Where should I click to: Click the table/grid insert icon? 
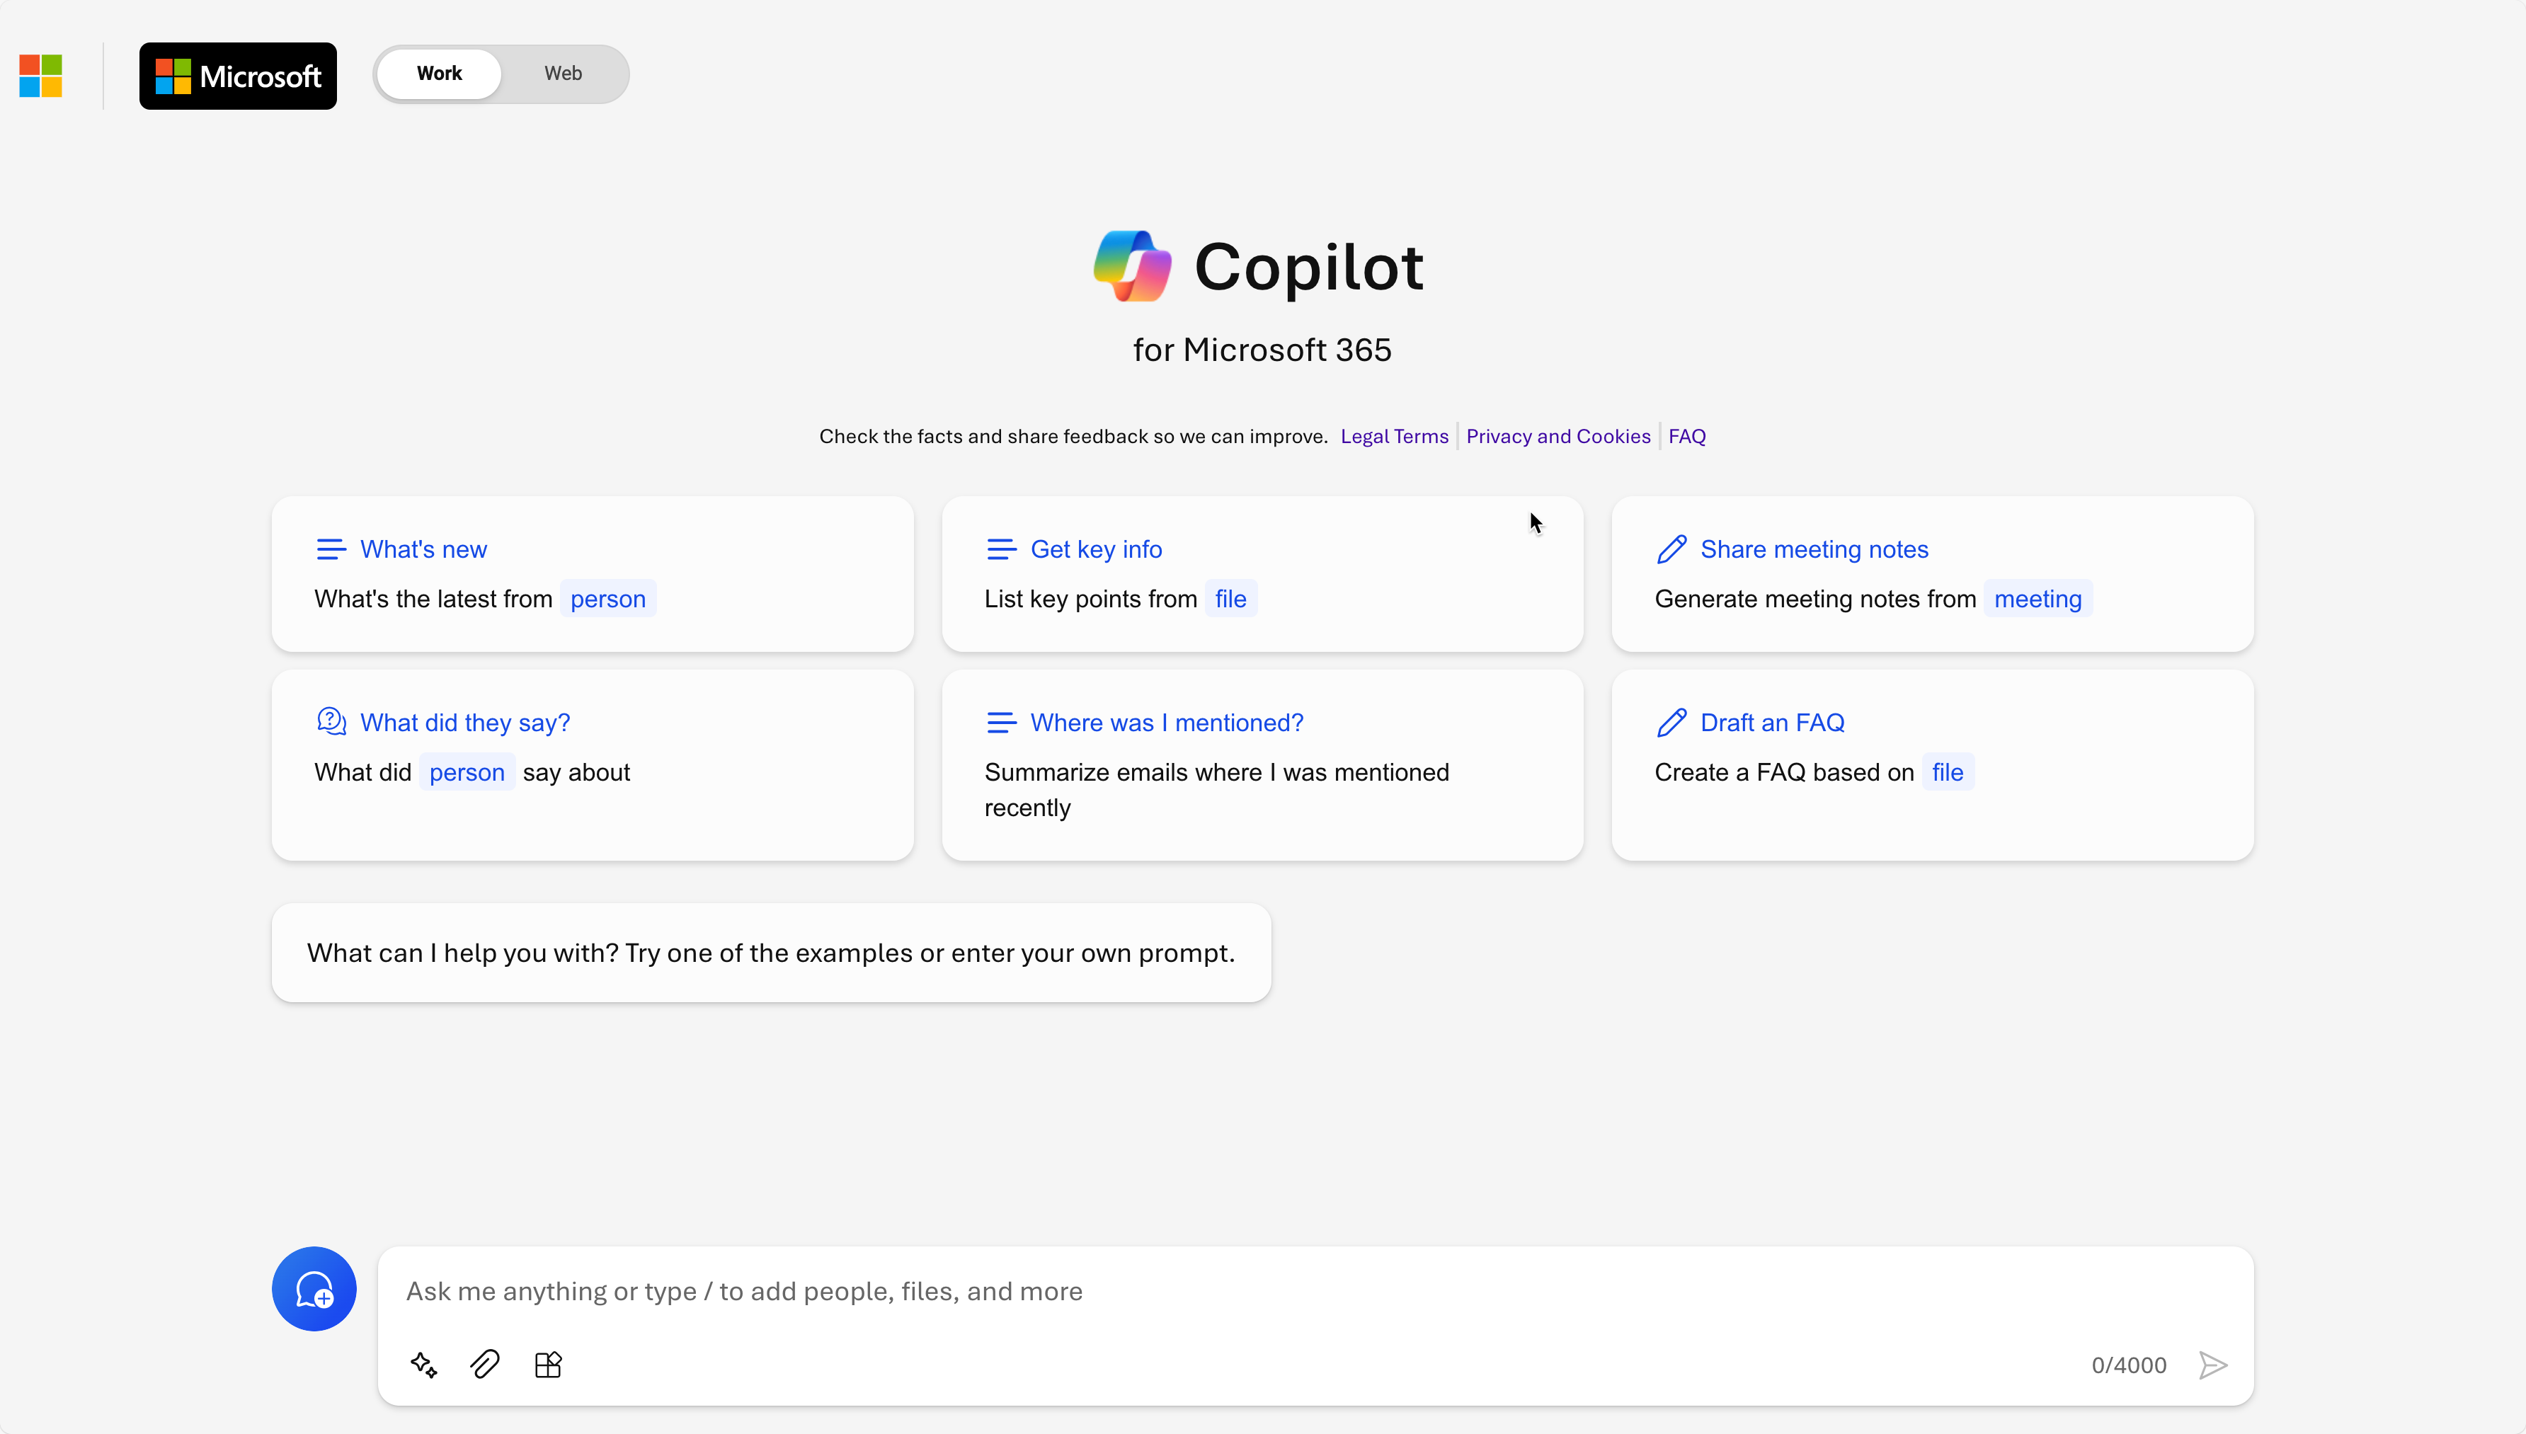548,1365
